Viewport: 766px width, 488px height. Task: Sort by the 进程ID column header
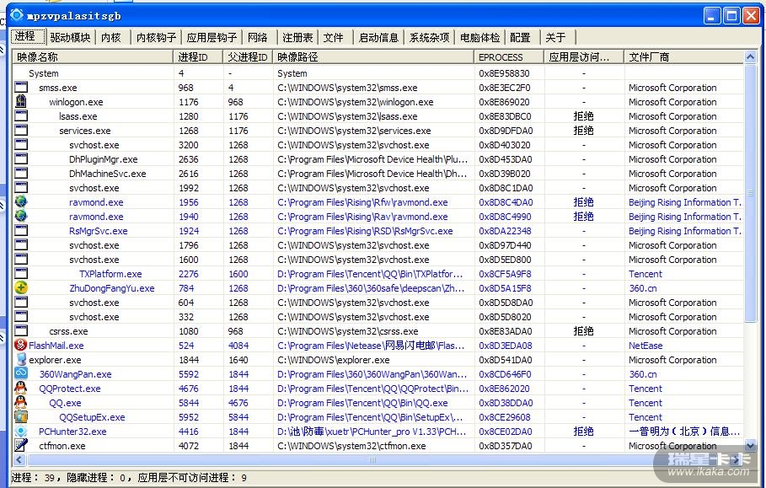pos(198,56)
